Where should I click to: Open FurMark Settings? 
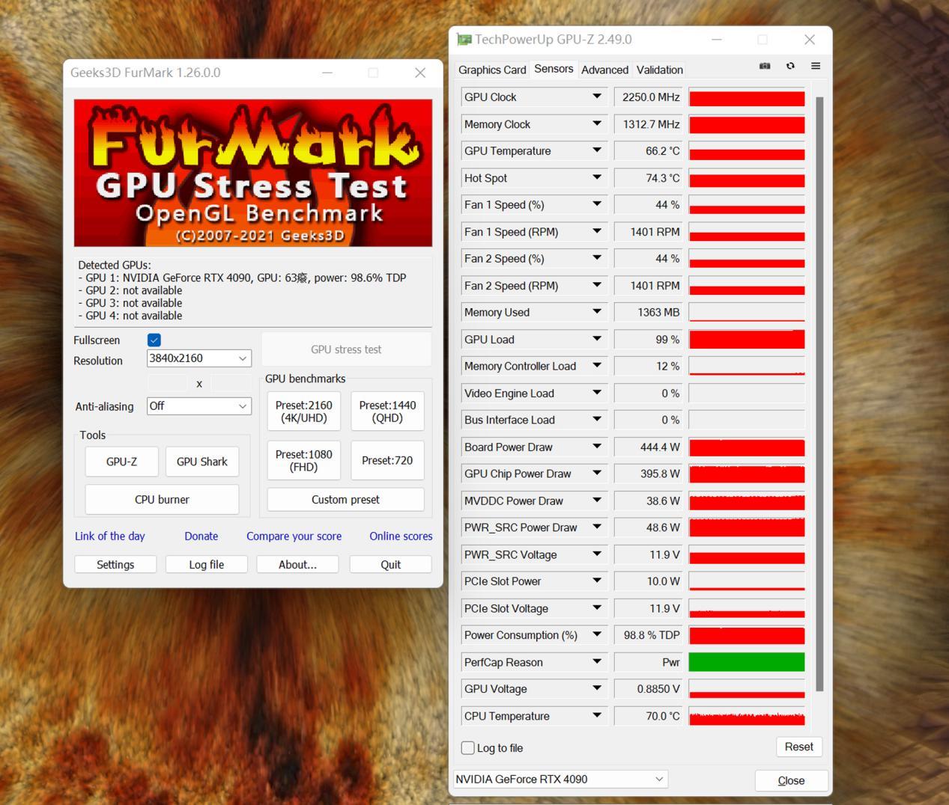click(x=115, y=565)
